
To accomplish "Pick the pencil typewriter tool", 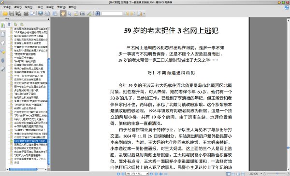I will pyautogui.click(x=89, y=14).
